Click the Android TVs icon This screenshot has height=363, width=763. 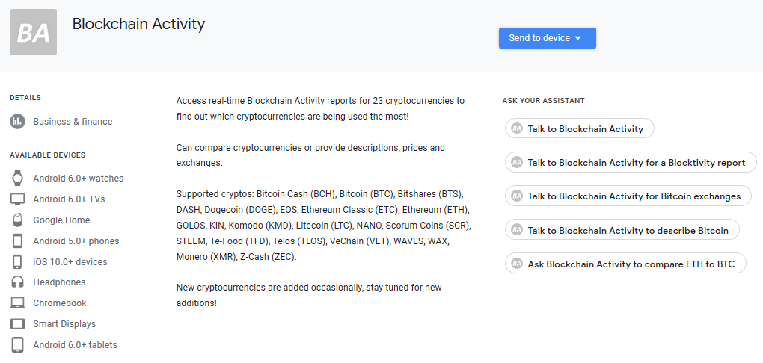point(17,199)
